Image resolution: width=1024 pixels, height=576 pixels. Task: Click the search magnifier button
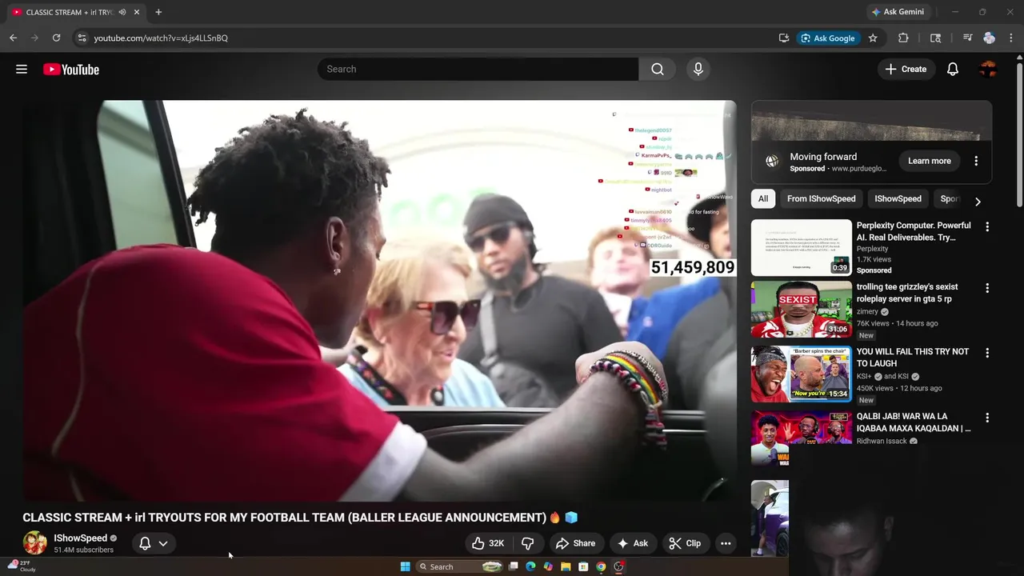click(x=658, y=70)
